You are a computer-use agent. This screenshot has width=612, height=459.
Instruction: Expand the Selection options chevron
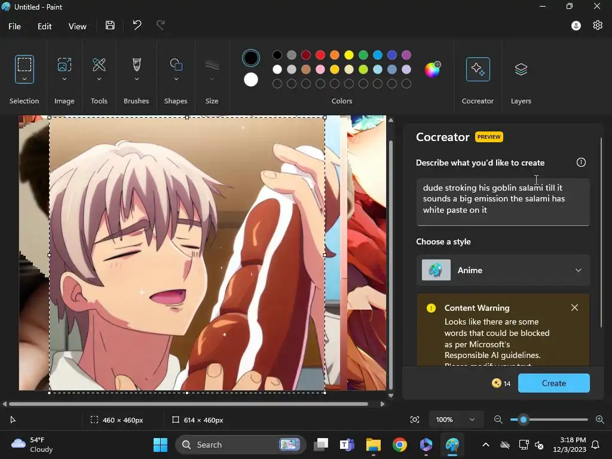[24, 79]
